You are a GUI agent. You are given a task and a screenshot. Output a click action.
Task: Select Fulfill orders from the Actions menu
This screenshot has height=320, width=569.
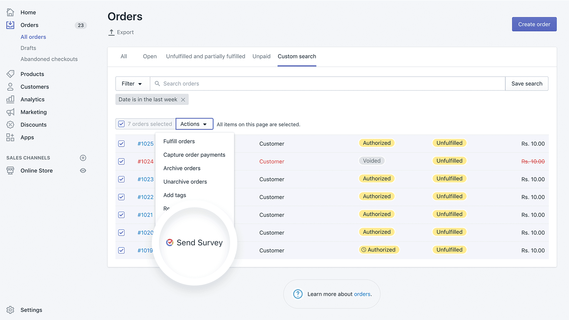(x=179, y=141)
